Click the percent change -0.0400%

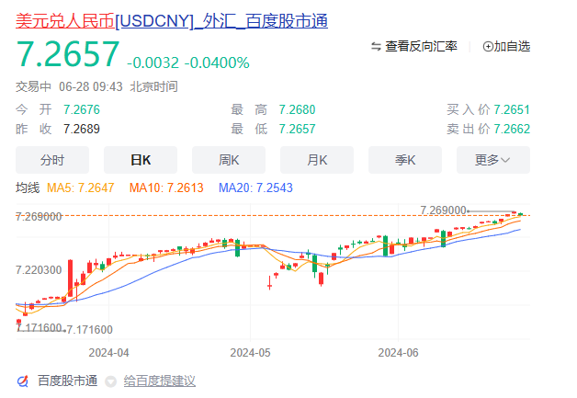click(x=217, y=63)
